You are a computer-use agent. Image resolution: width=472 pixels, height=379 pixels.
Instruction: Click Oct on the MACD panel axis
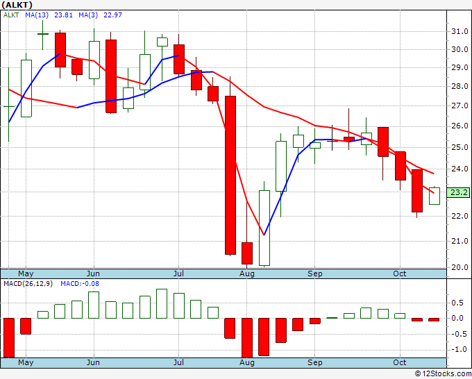pos(399,362)
